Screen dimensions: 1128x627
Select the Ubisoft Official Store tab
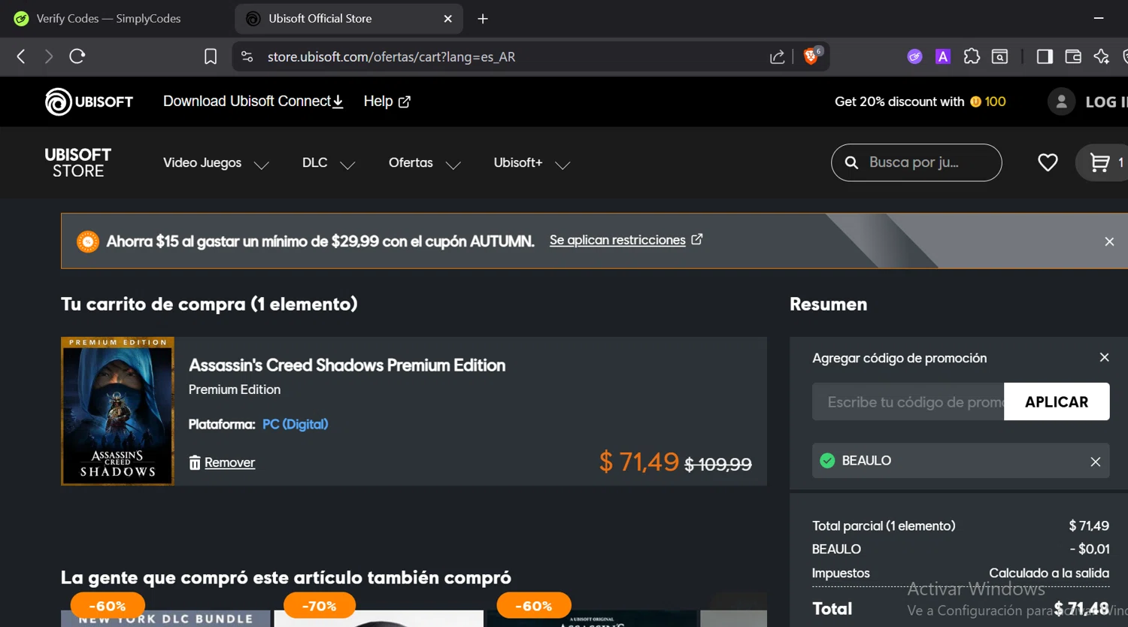coord(349,19)
